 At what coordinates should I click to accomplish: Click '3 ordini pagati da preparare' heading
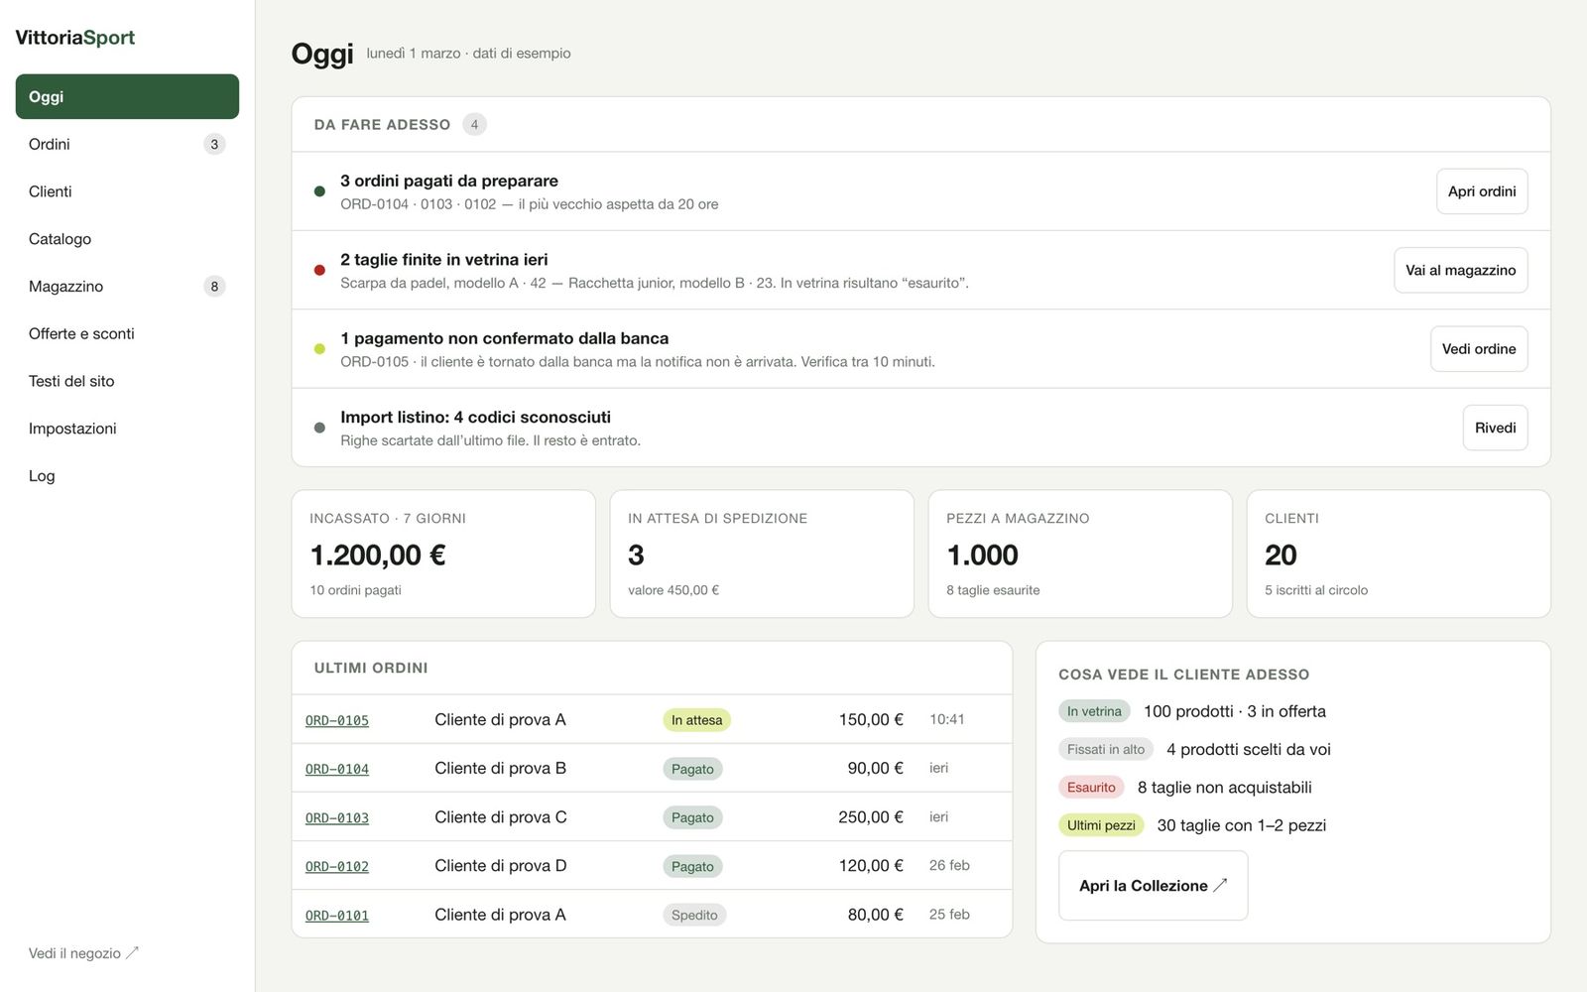click(449, 181)
